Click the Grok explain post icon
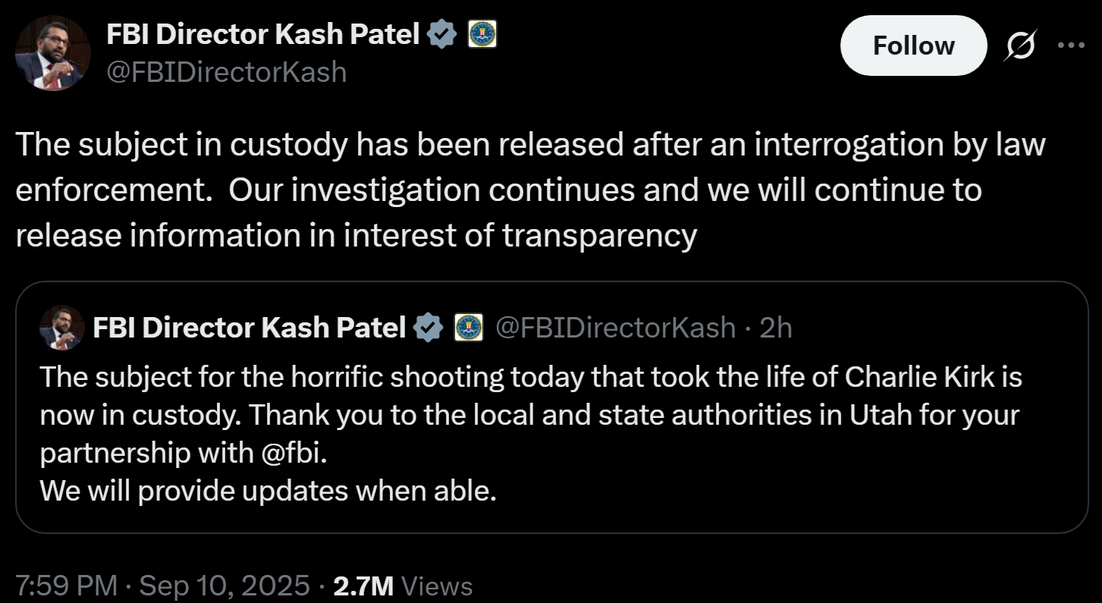The height and width of the screenshot is (603, 1102). pyautogui.click(x=1019, y=47)
